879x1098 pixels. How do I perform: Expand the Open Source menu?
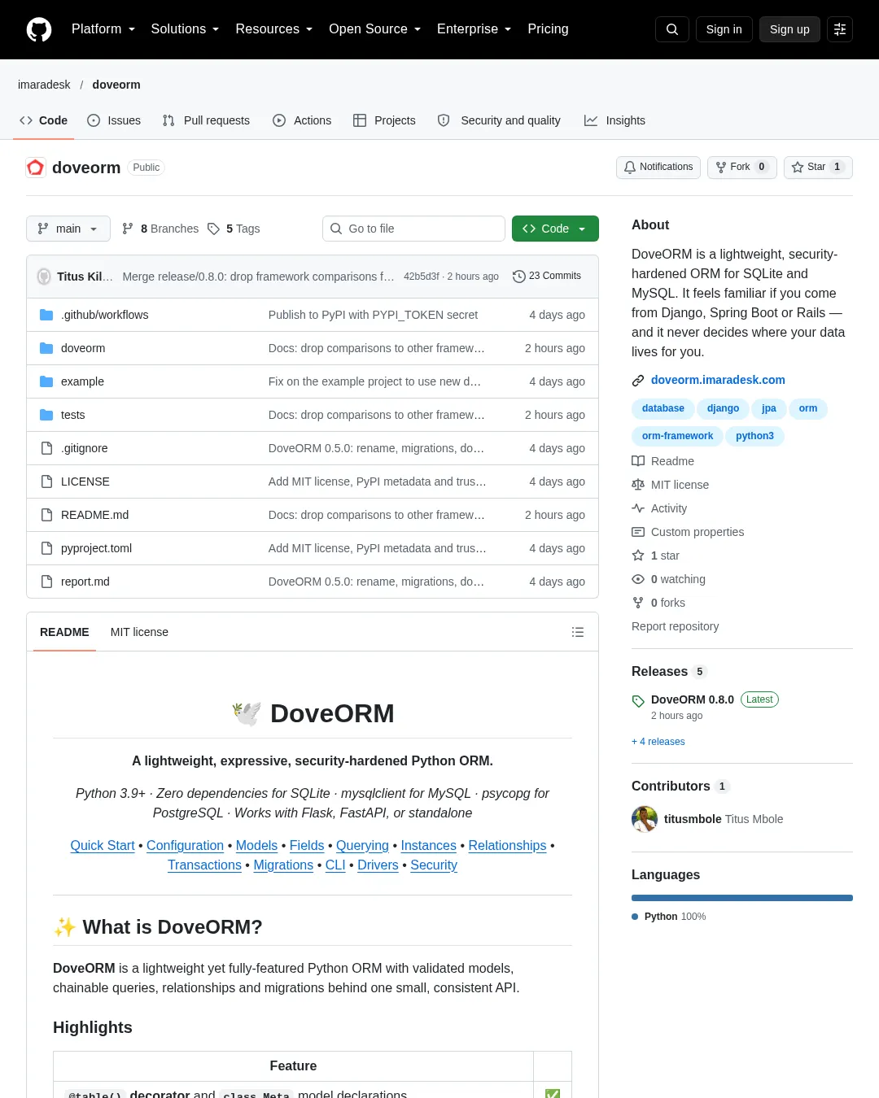pyautogui.click(x=375, y=29)
